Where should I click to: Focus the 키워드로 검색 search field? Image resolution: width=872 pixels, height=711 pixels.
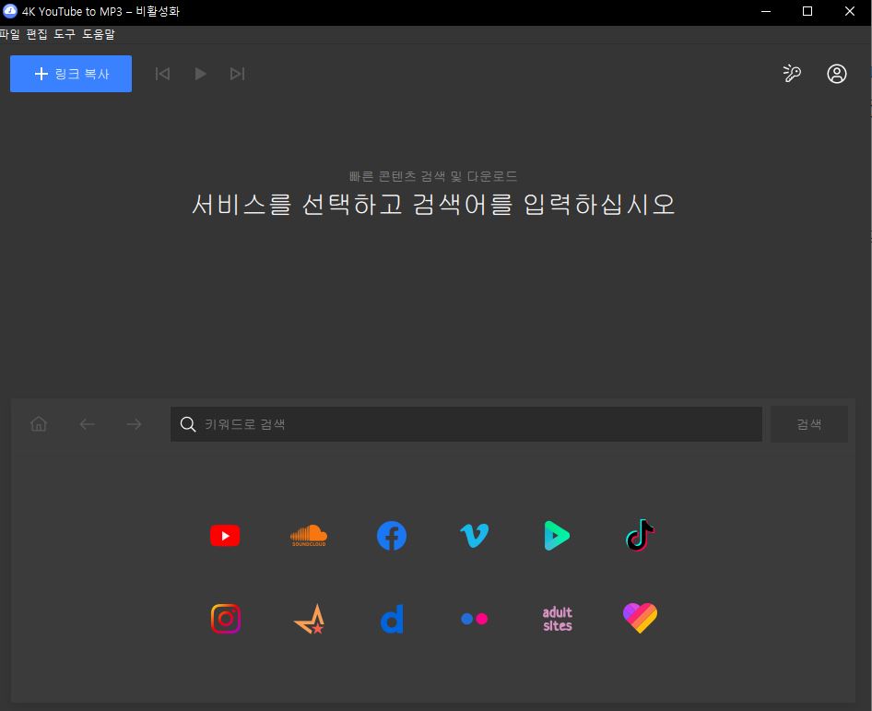pos(466,424)
